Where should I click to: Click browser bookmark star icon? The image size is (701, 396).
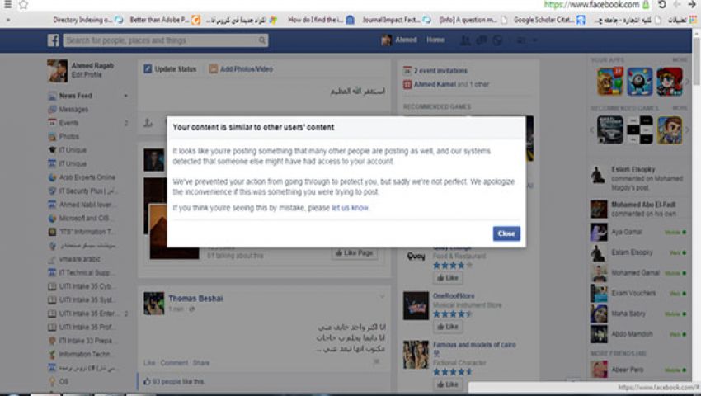coord(23,5)
